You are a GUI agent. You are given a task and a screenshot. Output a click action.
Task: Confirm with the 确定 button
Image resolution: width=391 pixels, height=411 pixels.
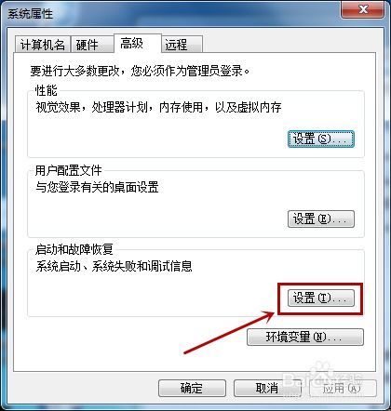192,388
